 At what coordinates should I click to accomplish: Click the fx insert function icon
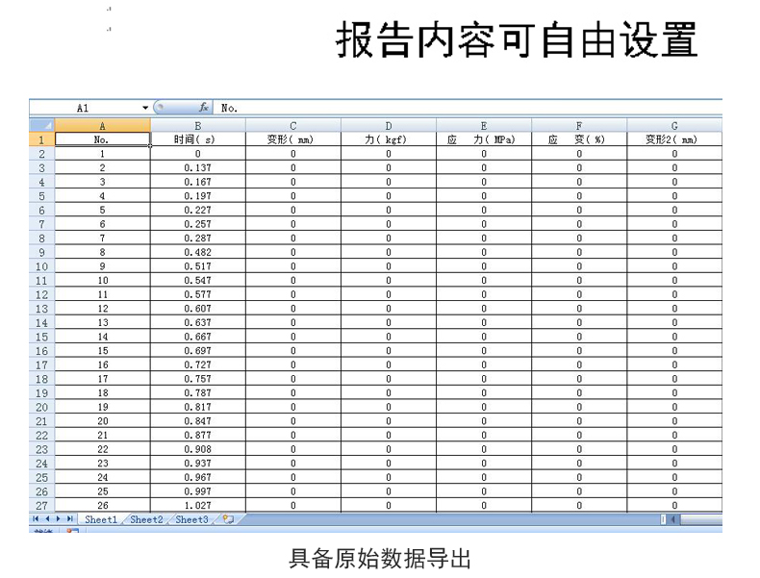pyautogui.click(x=204, y=109)
